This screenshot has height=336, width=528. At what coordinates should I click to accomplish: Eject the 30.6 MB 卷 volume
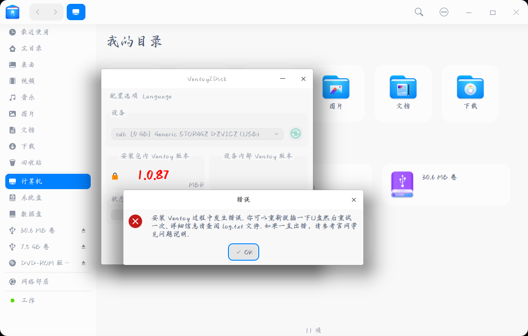click(x=83, y=230)
